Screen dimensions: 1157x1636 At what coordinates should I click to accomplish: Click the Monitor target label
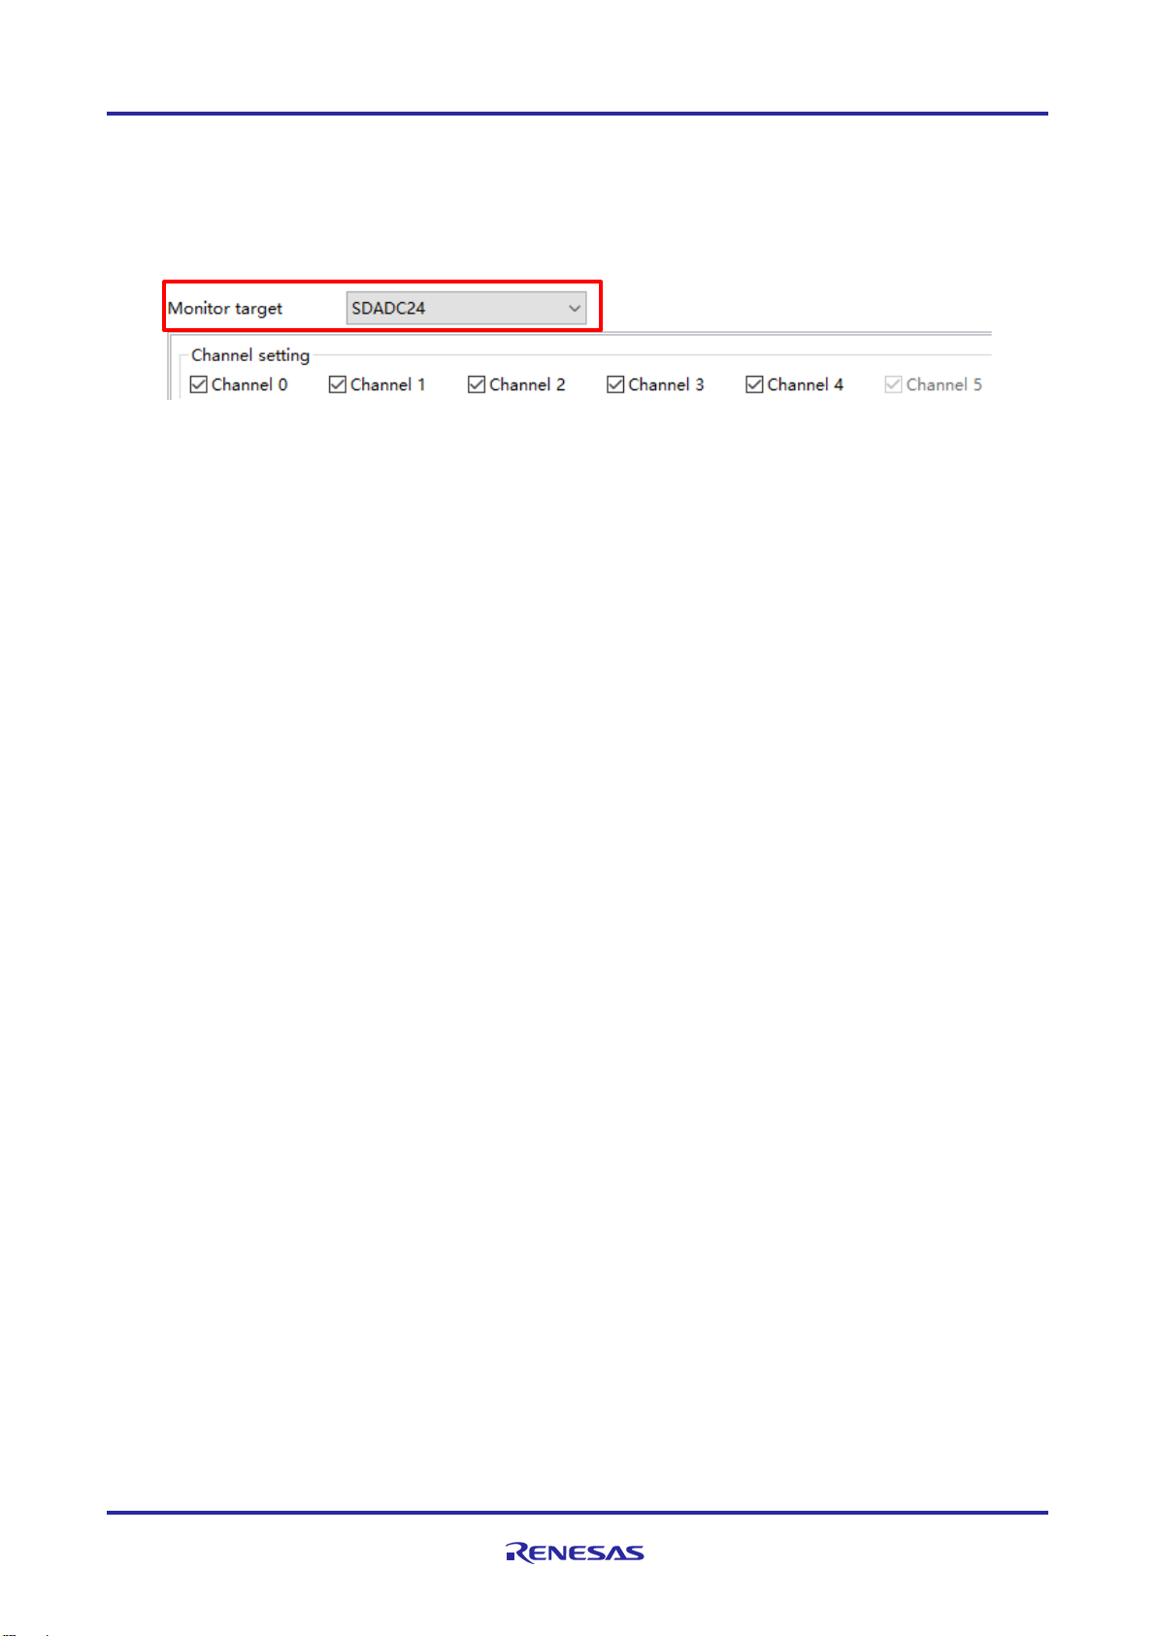(225, 309)
